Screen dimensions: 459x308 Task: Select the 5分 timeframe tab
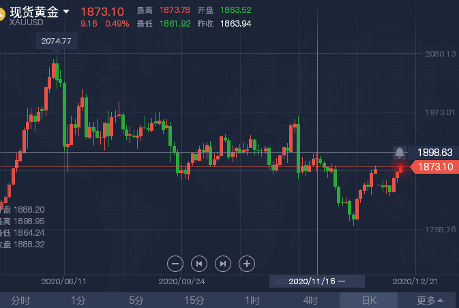(136, 301)
